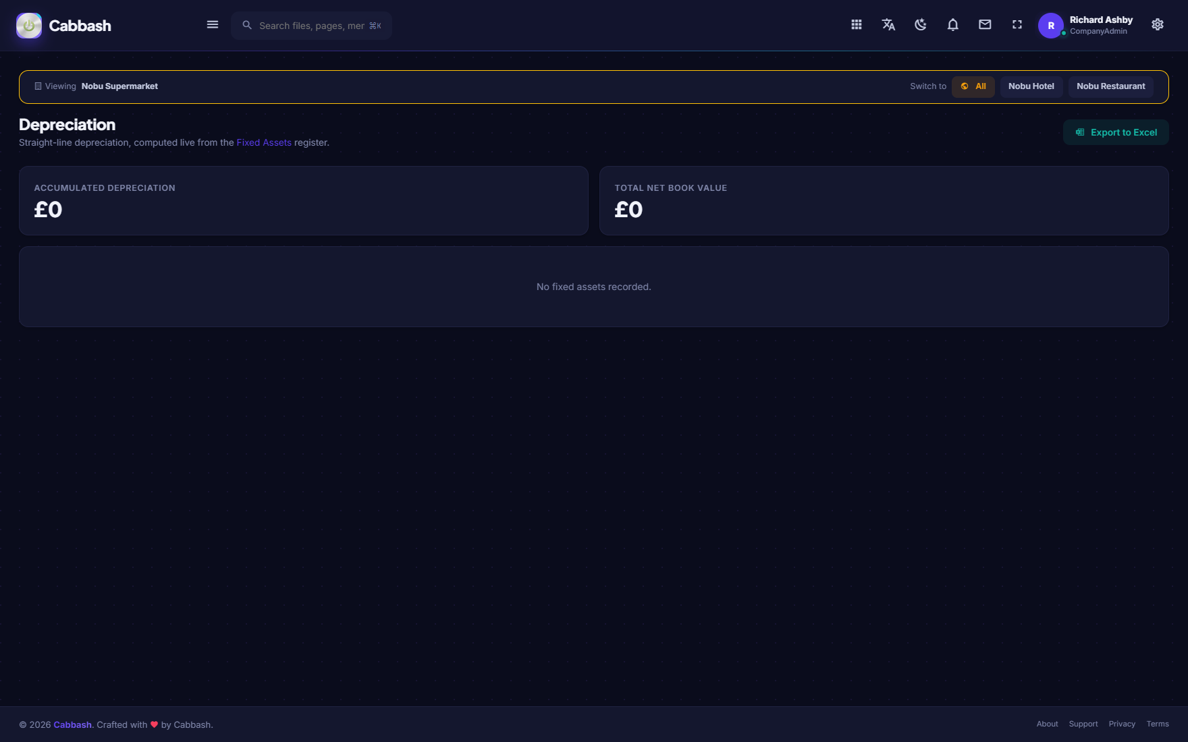
Task: Click the Accumulated Depreciation label
Action: click(105, 188)
